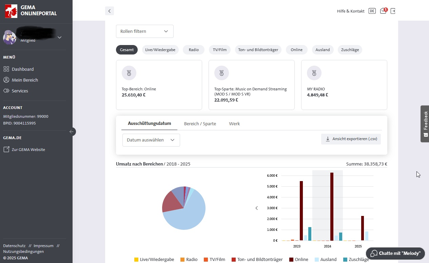Open the Feedback side tab

click(425, 124)
